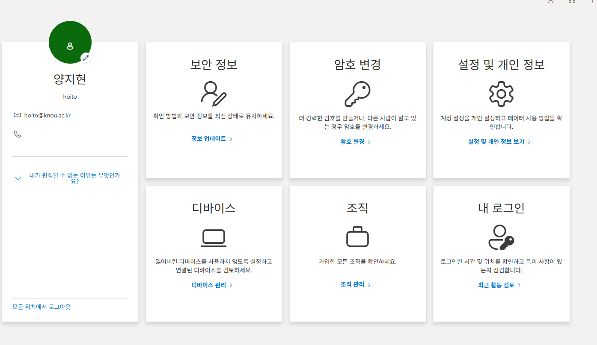The image size is (597, 345).
Task: Click the green profile avatar circle
Action: (70, 42)
